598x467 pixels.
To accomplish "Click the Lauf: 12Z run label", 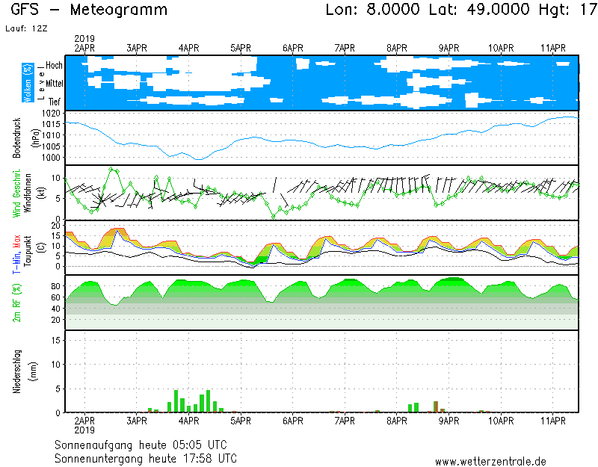I will pos(25,28).
